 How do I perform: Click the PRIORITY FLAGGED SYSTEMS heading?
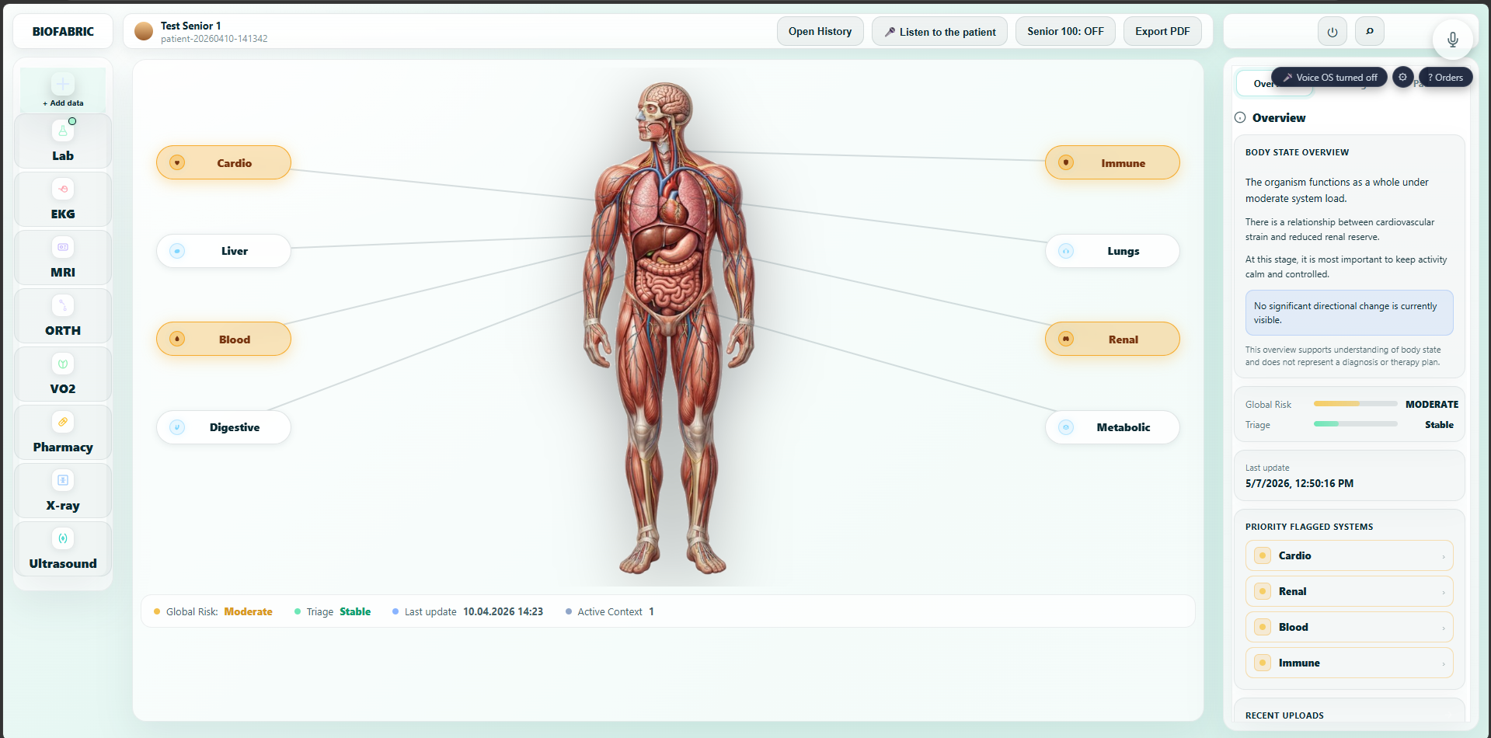(1309, 527)
